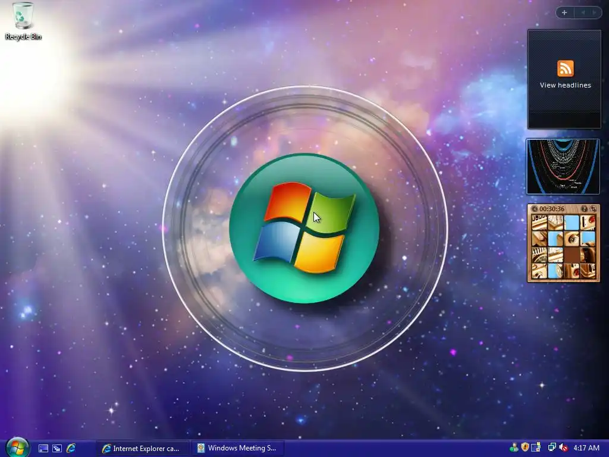The image size is (609, 457).
Task: Click the People Near Me tray icon
Action: click(x=514, y=447)
